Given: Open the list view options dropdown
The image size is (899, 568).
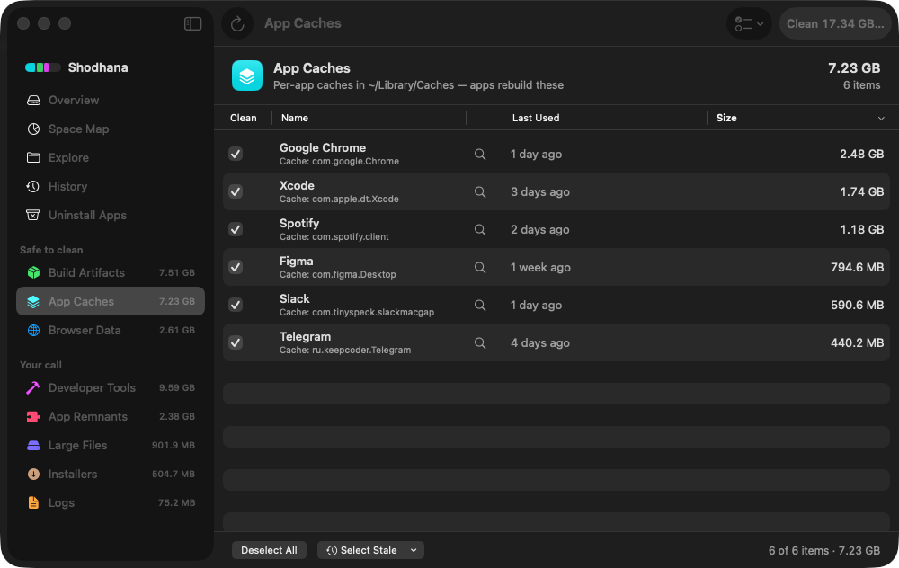Looking at the screenshot, I should click(749, 23).
